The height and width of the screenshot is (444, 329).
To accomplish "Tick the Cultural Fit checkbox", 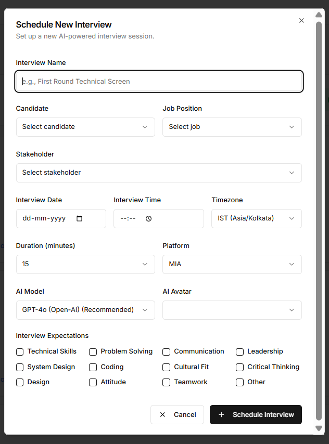I will click(167, 367).
